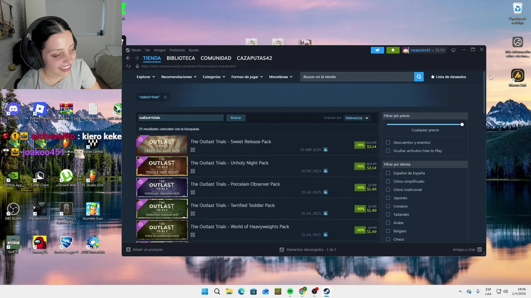
Task: Select the Stumble Guys desktop icon
Action: (x=93, y=212)
